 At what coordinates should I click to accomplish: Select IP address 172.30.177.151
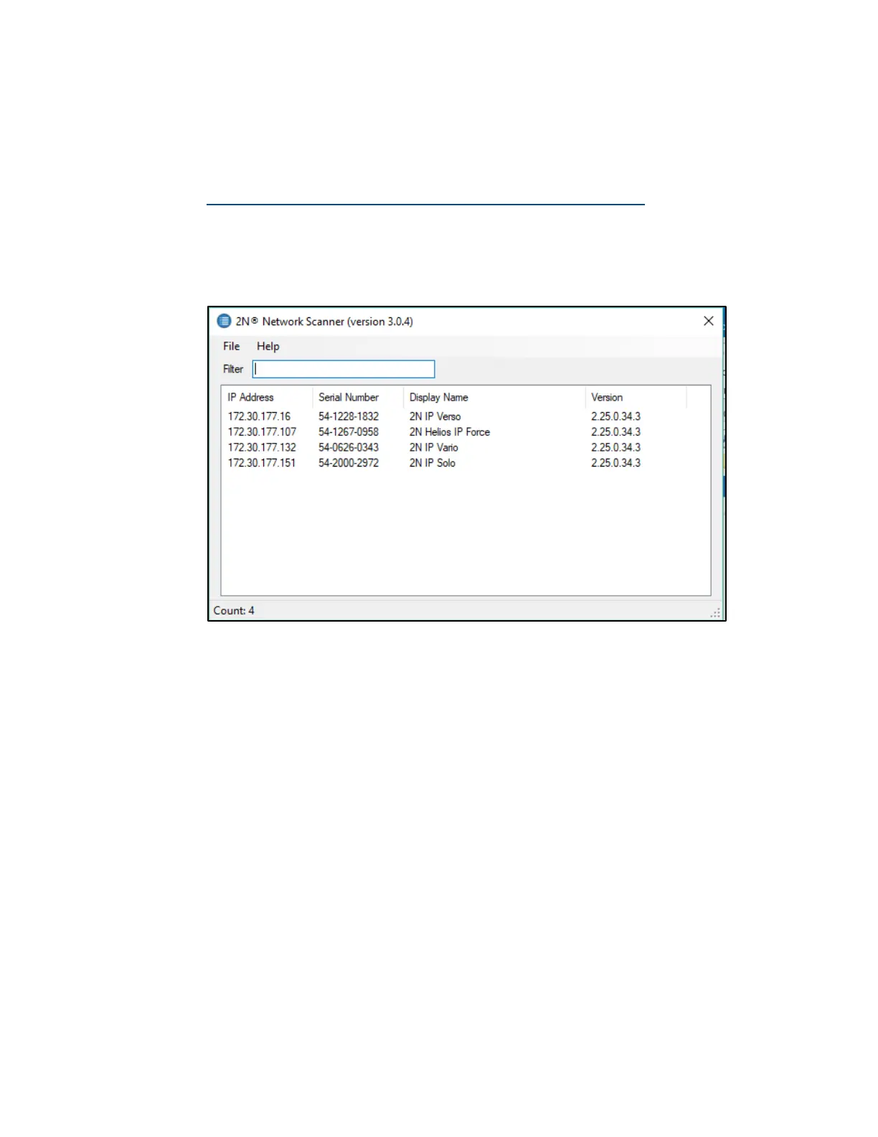point(262,463)
